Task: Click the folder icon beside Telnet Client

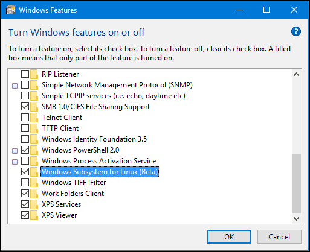Action: (x=34, y=118)
